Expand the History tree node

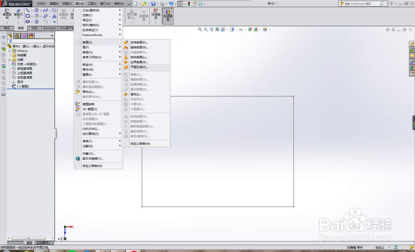pos(10,51)
